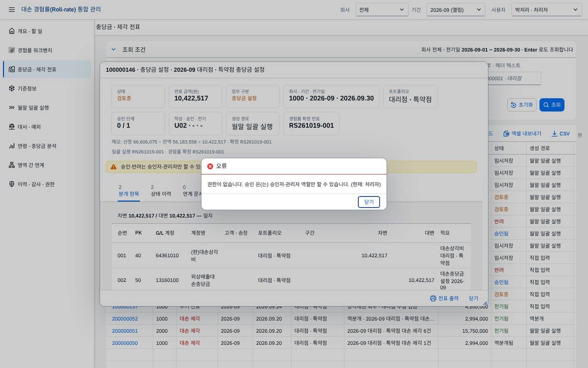
Task: Click 전표 출력 with the printer icon
Action: (x=444, y=298)
